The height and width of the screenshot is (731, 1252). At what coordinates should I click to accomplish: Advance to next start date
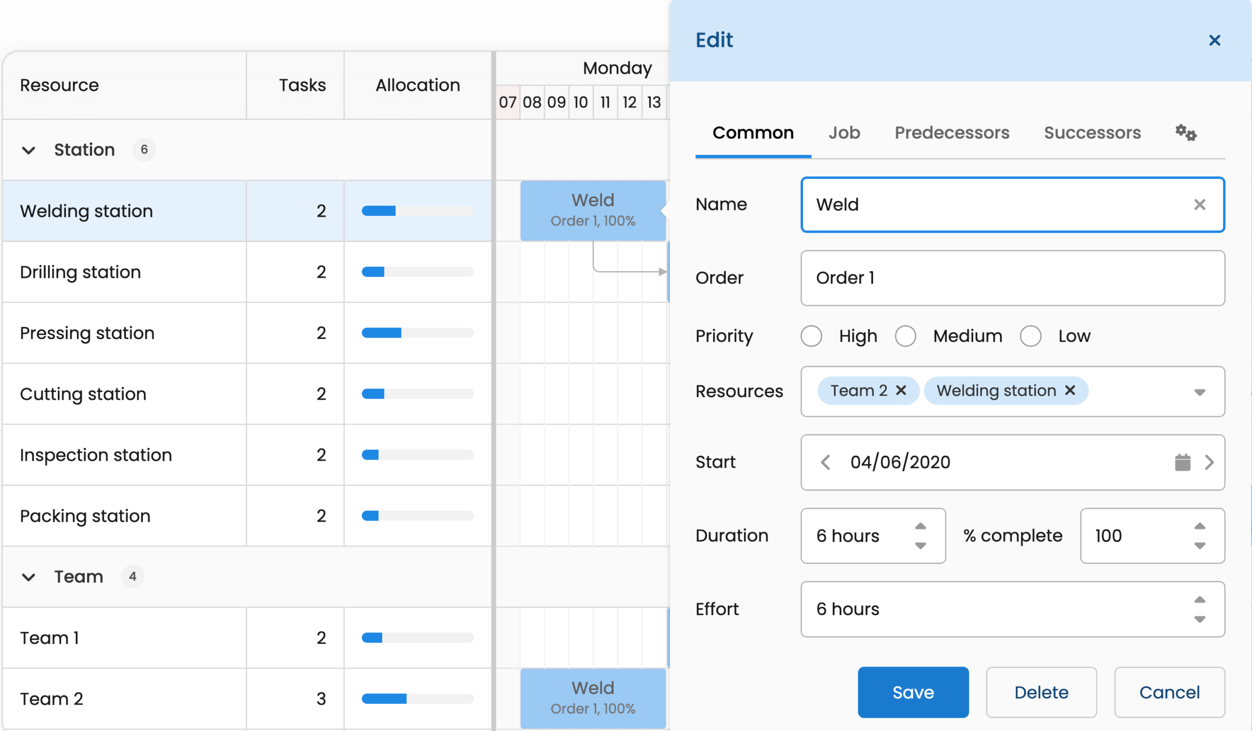click(1209, 462)
